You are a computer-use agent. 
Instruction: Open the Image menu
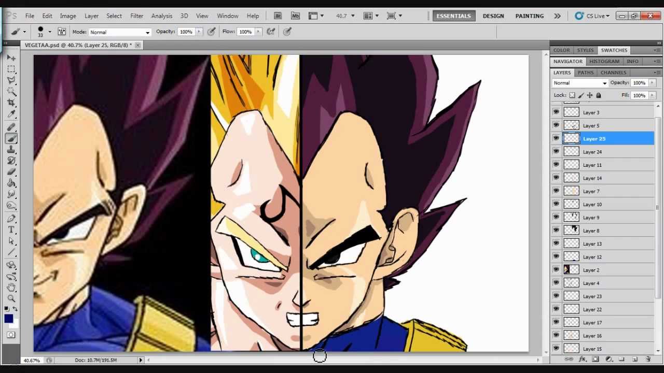(x=68, y=16)
